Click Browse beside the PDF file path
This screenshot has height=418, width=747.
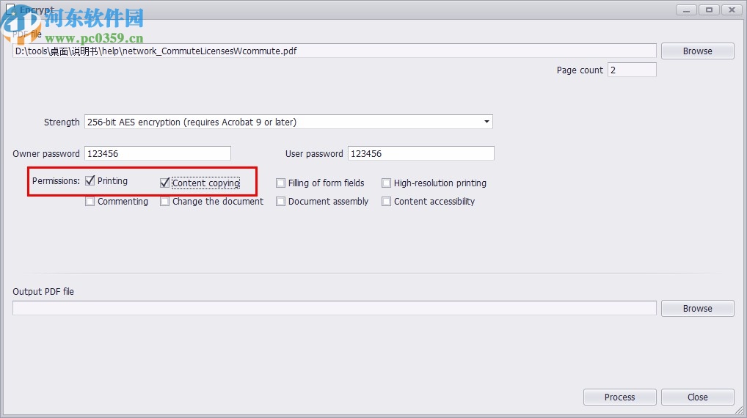point(697,51)
